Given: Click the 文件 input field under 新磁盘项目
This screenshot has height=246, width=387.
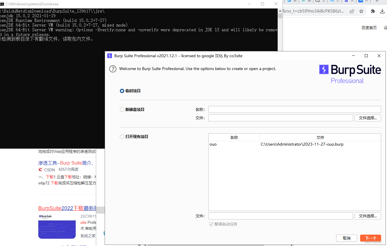Looking at the screenshot, I should click(281, 118).
